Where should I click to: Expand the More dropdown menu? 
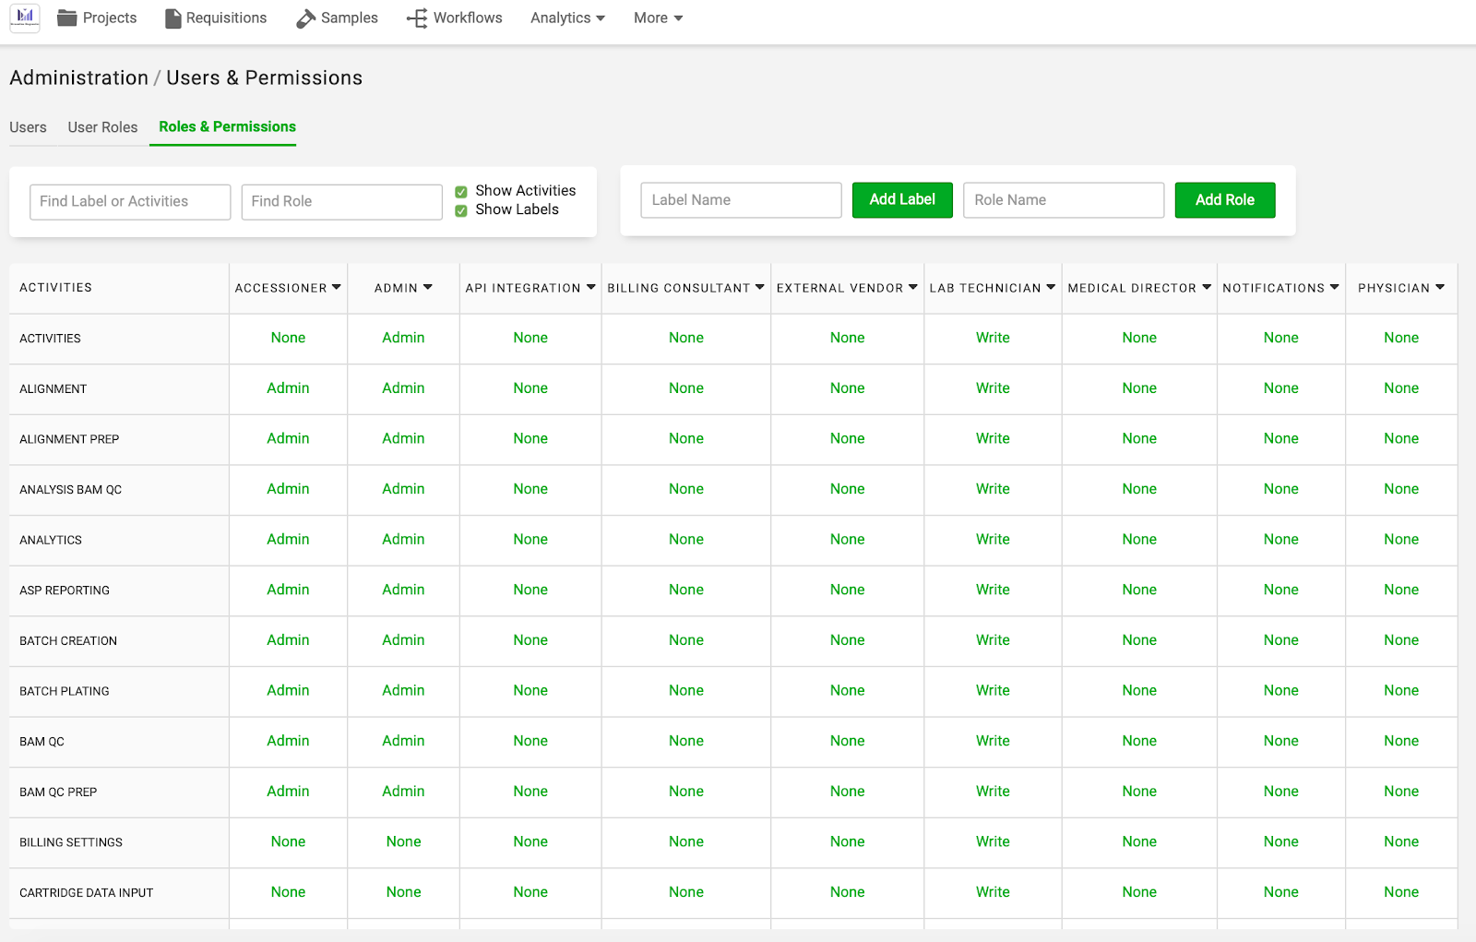(656, 18)
